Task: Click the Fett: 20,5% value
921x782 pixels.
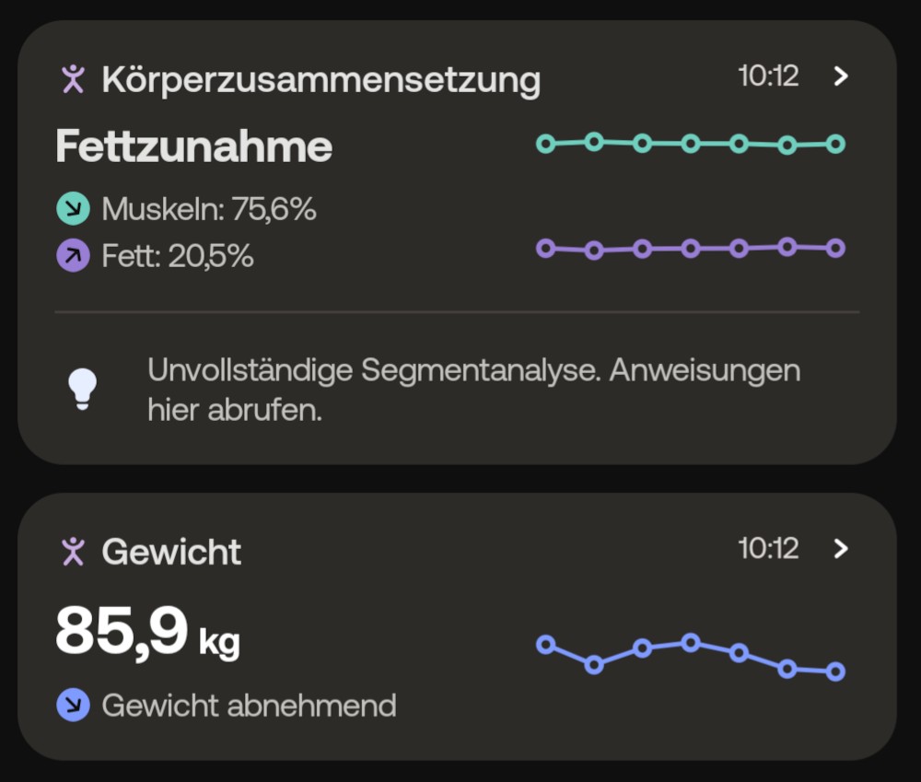Action: point(178,255)
